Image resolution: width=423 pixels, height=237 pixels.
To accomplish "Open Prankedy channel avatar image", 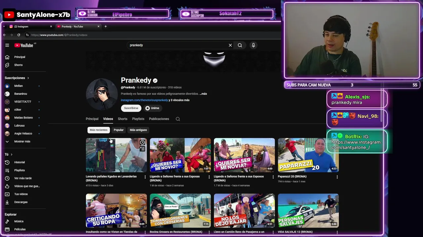I will pos(101,94).
